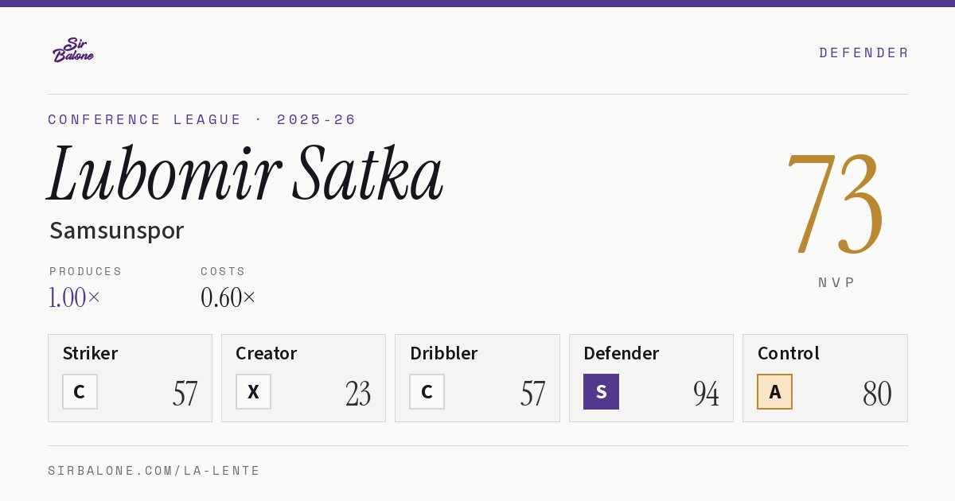The width and height of the screenshot is (955, 501).
Task: Click the Creator score 23
Action: [x=358, y=394]
